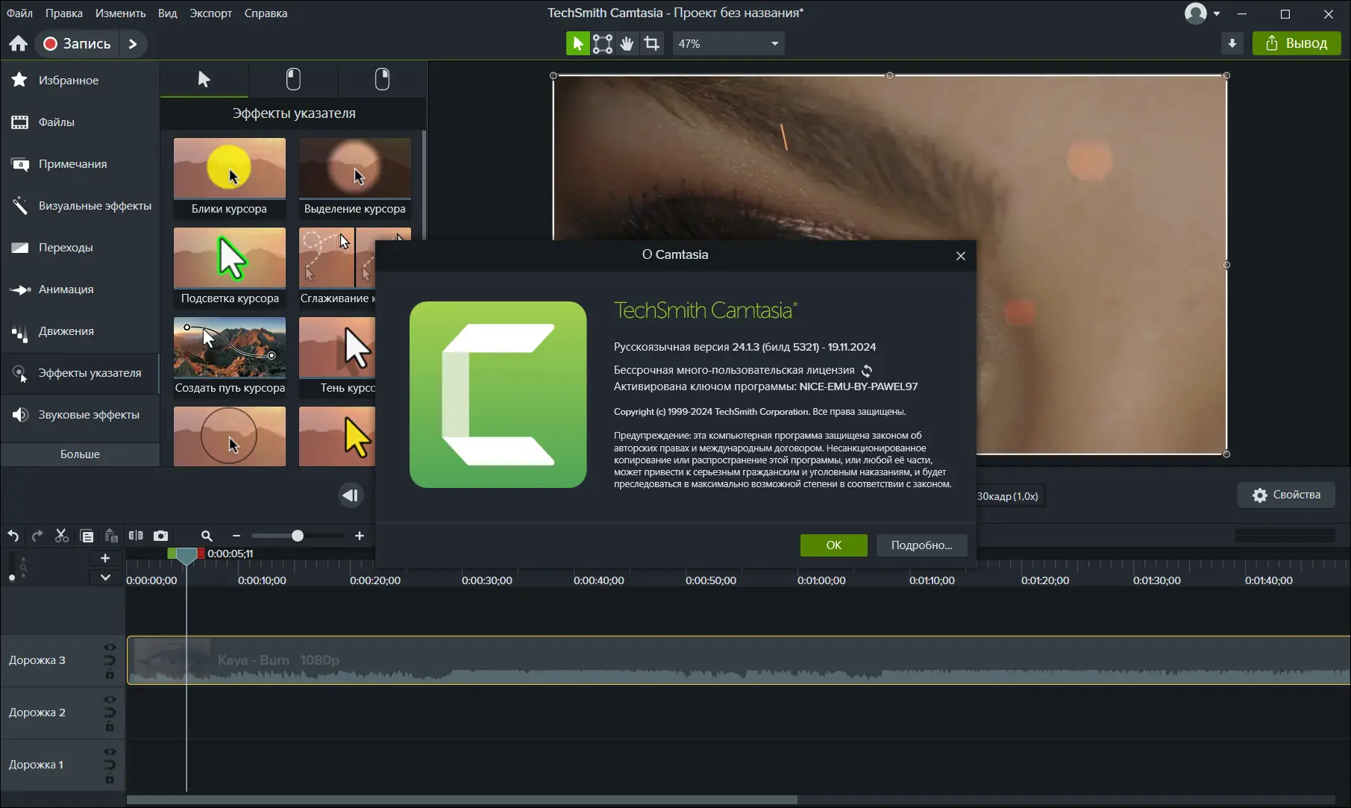Lock the Дорожка 2 track

[x=110, y=727]
